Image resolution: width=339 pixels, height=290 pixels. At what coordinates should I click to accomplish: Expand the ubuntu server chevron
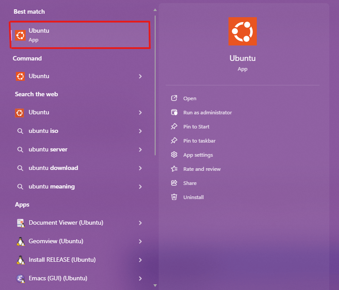[140, 150]
